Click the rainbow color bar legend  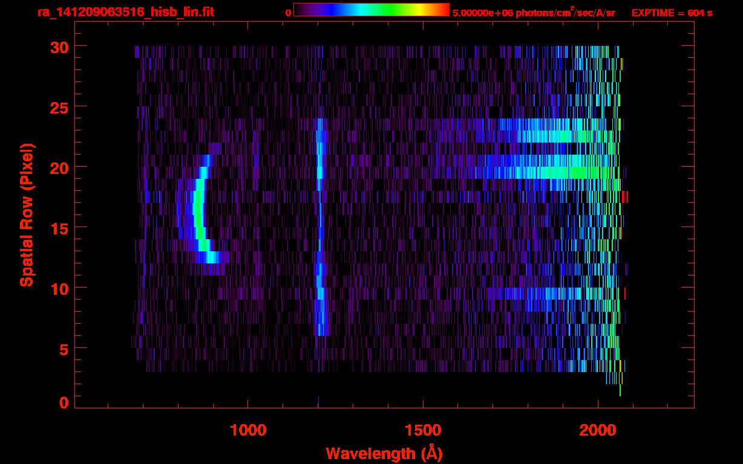pyautogui.click(x=372, y=10)
